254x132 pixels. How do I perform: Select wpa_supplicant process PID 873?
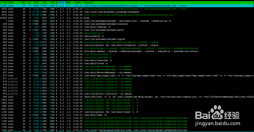[x=127, y=76]
